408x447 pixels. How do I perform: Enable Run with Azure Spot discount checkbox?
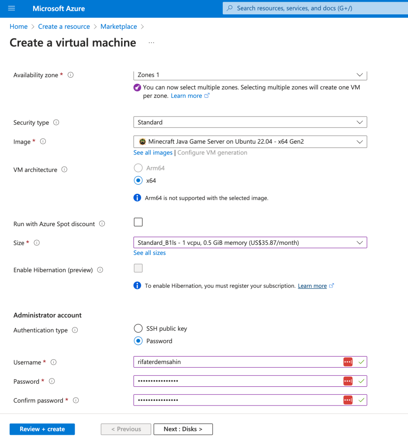138,222
